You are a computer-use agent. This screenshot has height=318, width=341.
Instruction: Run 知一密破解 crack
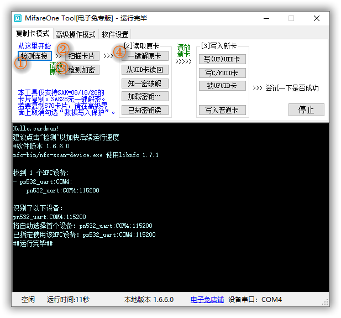click(145, 84)
